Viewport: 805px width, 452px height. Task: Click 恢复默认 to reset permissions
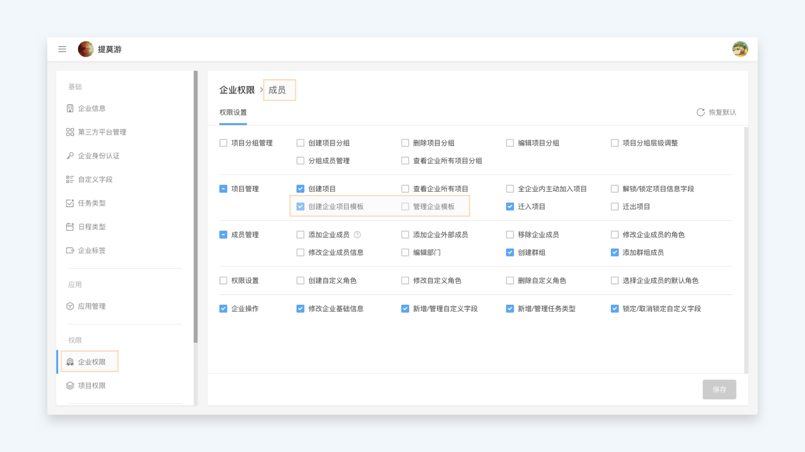coord(717,112)
